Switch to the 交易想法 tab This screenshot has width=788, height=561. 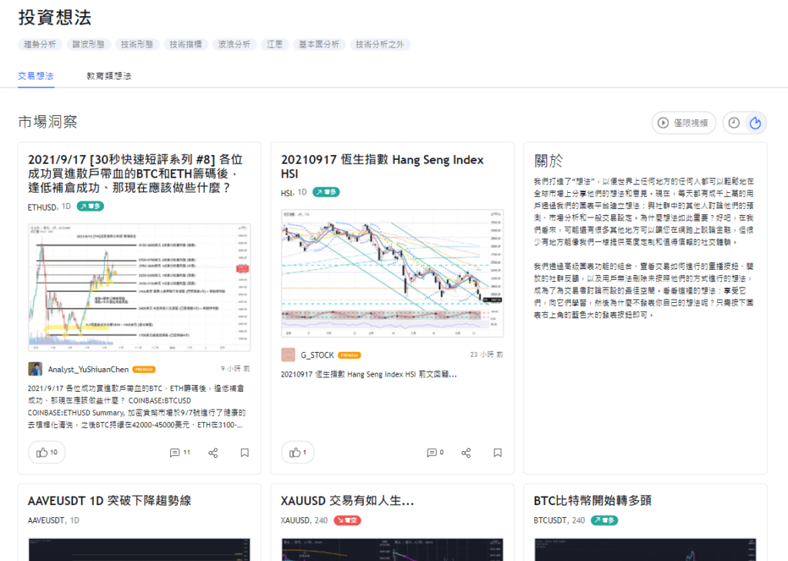[x=35, y=76]
